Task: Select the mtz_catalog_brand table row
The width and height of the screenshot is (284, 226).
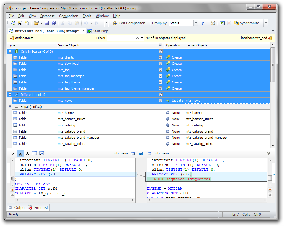Action: [x=141, y=131]
